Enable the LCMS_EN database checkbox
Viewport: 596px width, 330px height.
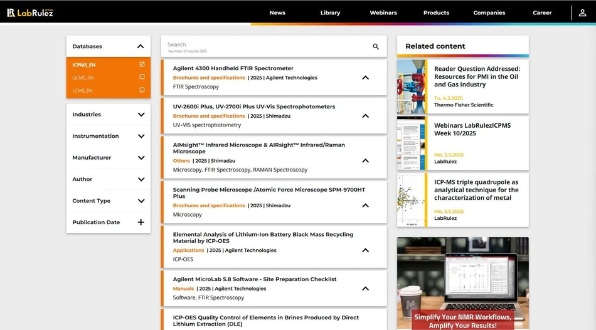[142, 90]
